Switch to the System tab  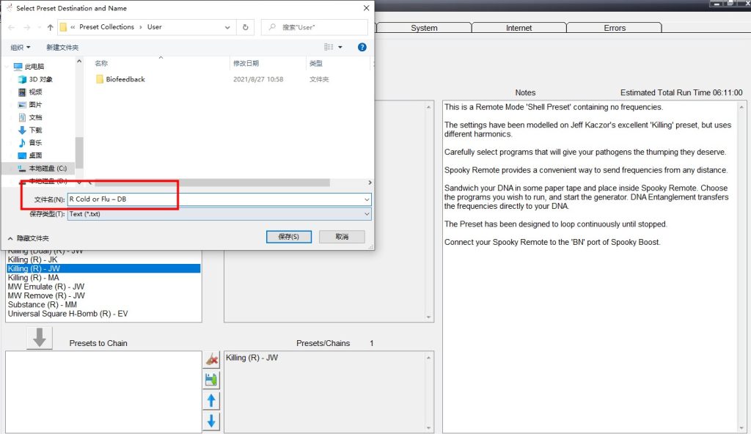click(x=424, y=28)
